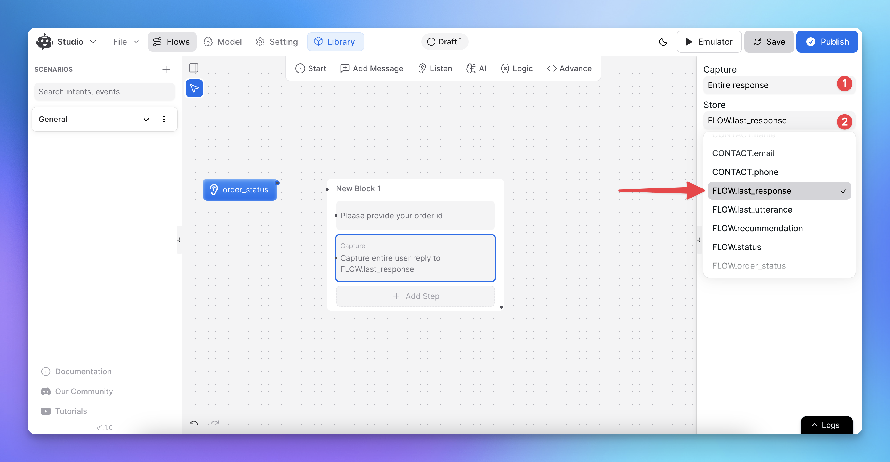Collapse the General scenario group

(x=146, y=120)
